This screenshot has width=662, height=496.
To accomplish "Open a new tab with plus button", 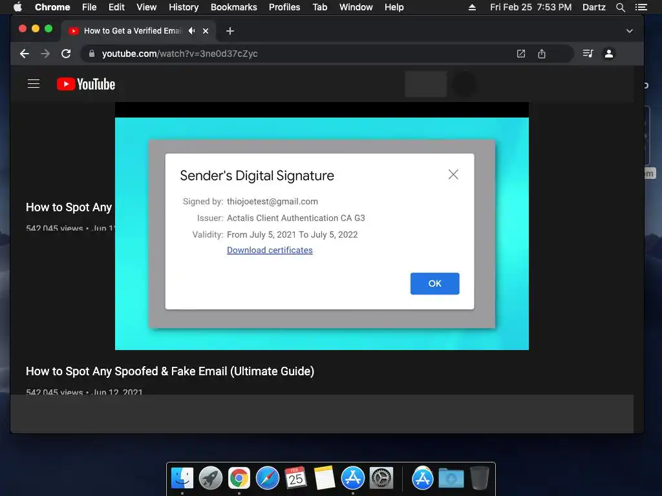I will [230, 31].
